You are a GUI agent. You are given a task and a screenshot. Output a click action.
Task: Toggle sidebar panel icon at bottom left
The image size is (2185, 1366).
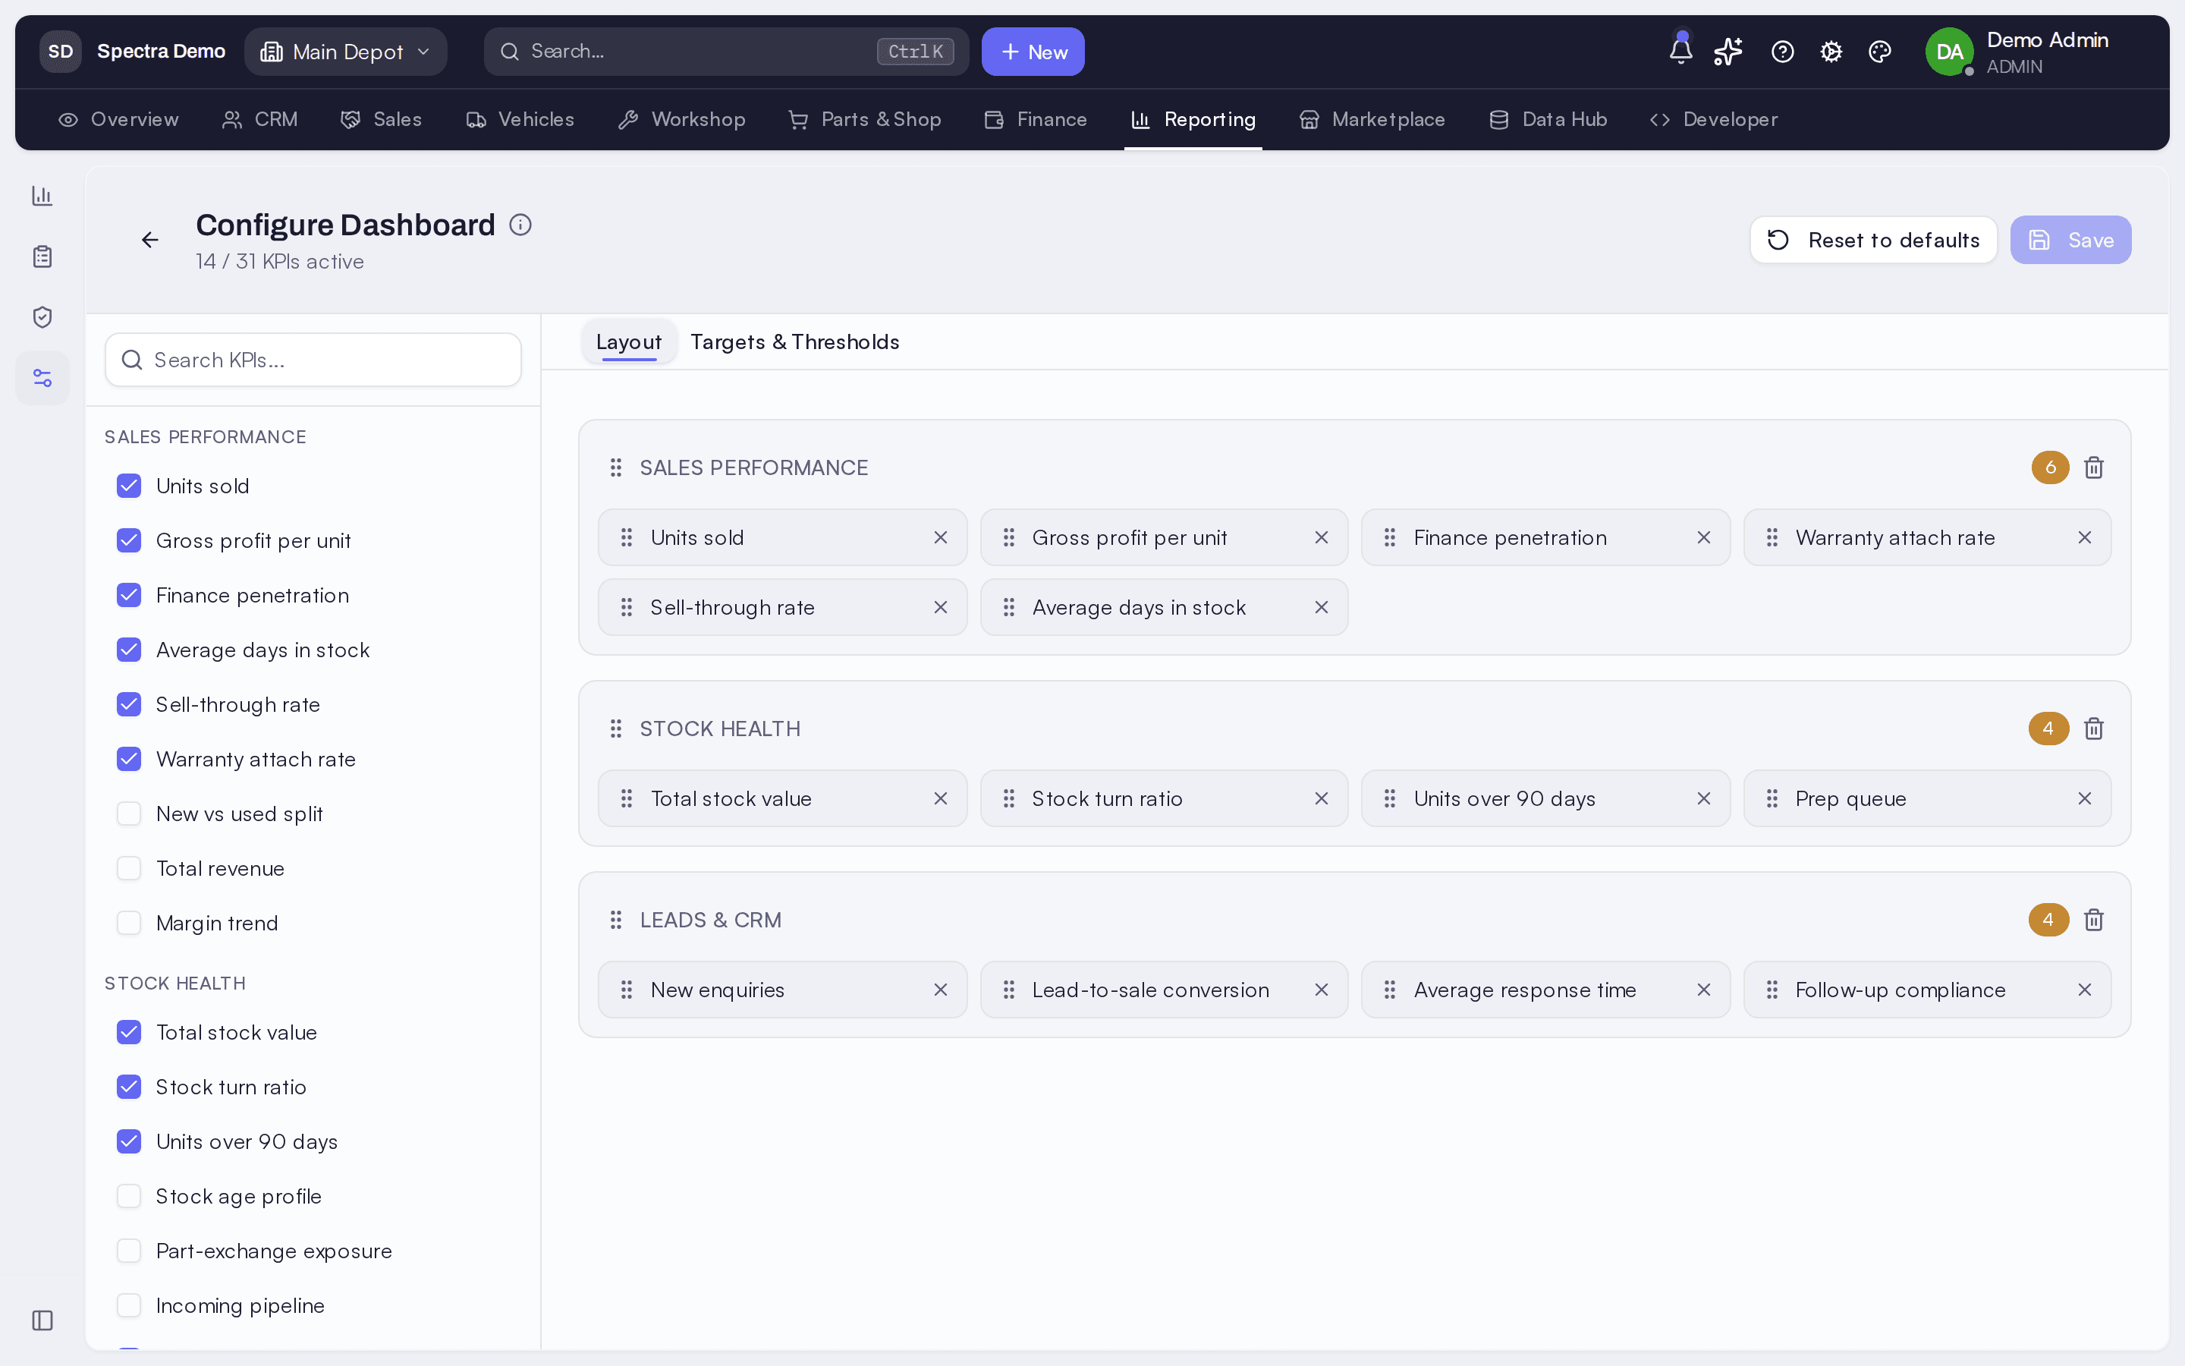click(x=42, y=1320)
